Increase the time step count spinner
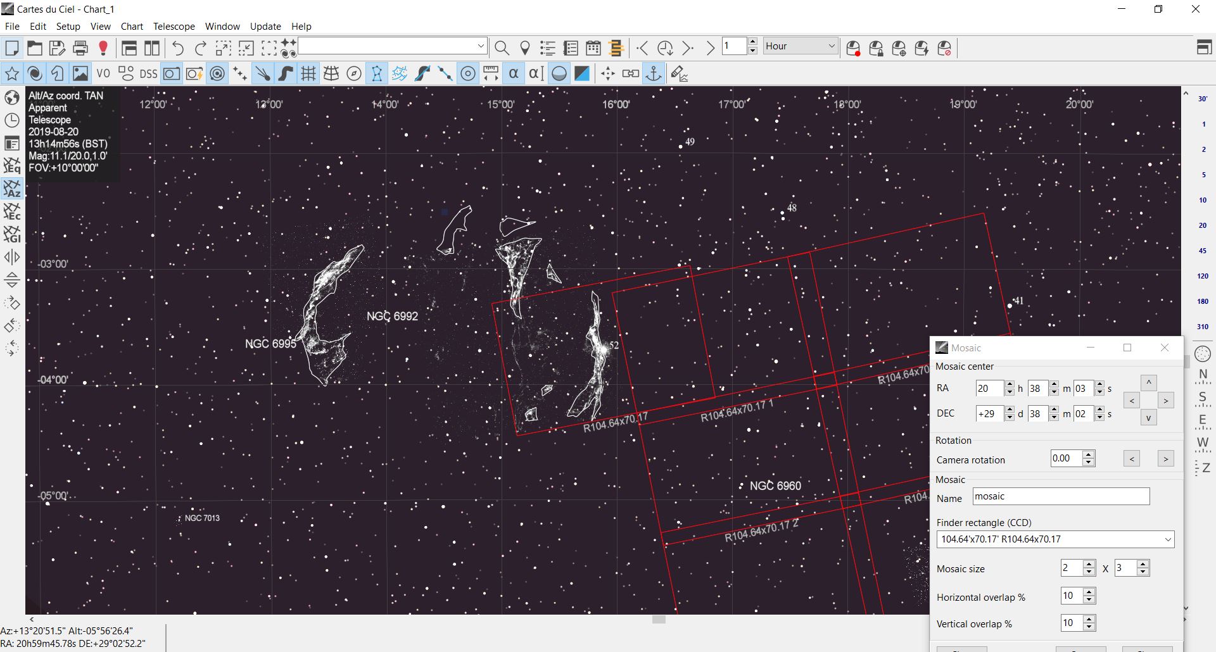Screen dimensions: 1216x652 (x=752, y=42)
